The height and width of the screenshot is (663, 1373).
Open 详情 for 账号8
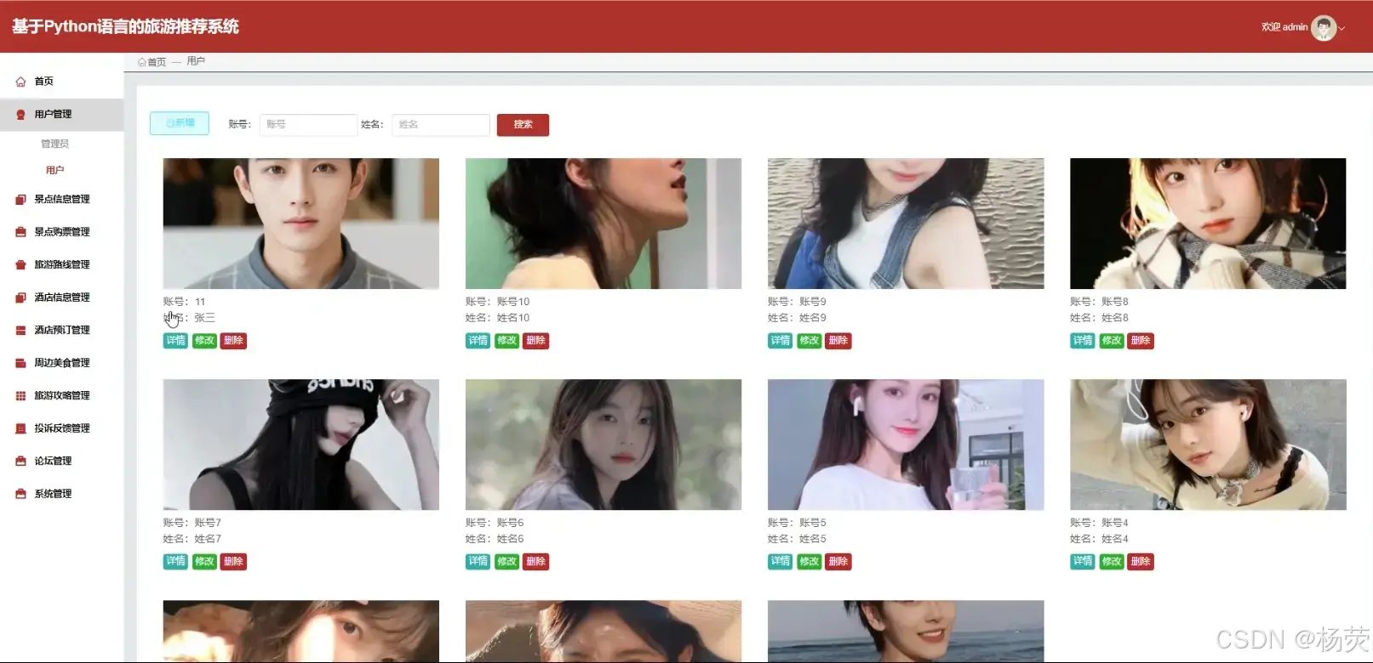1082,341
